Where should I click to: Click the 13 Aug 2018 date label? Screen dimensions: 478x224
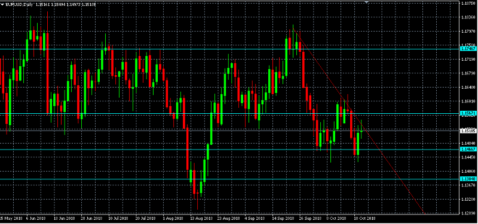click(x=201, y=218)
